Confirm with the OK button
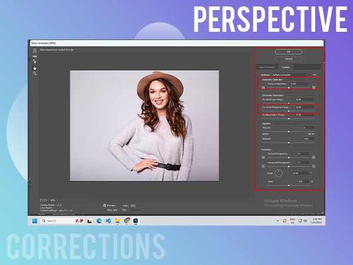The width and height of the screenshot is (353, 265). tap(288, 52)
